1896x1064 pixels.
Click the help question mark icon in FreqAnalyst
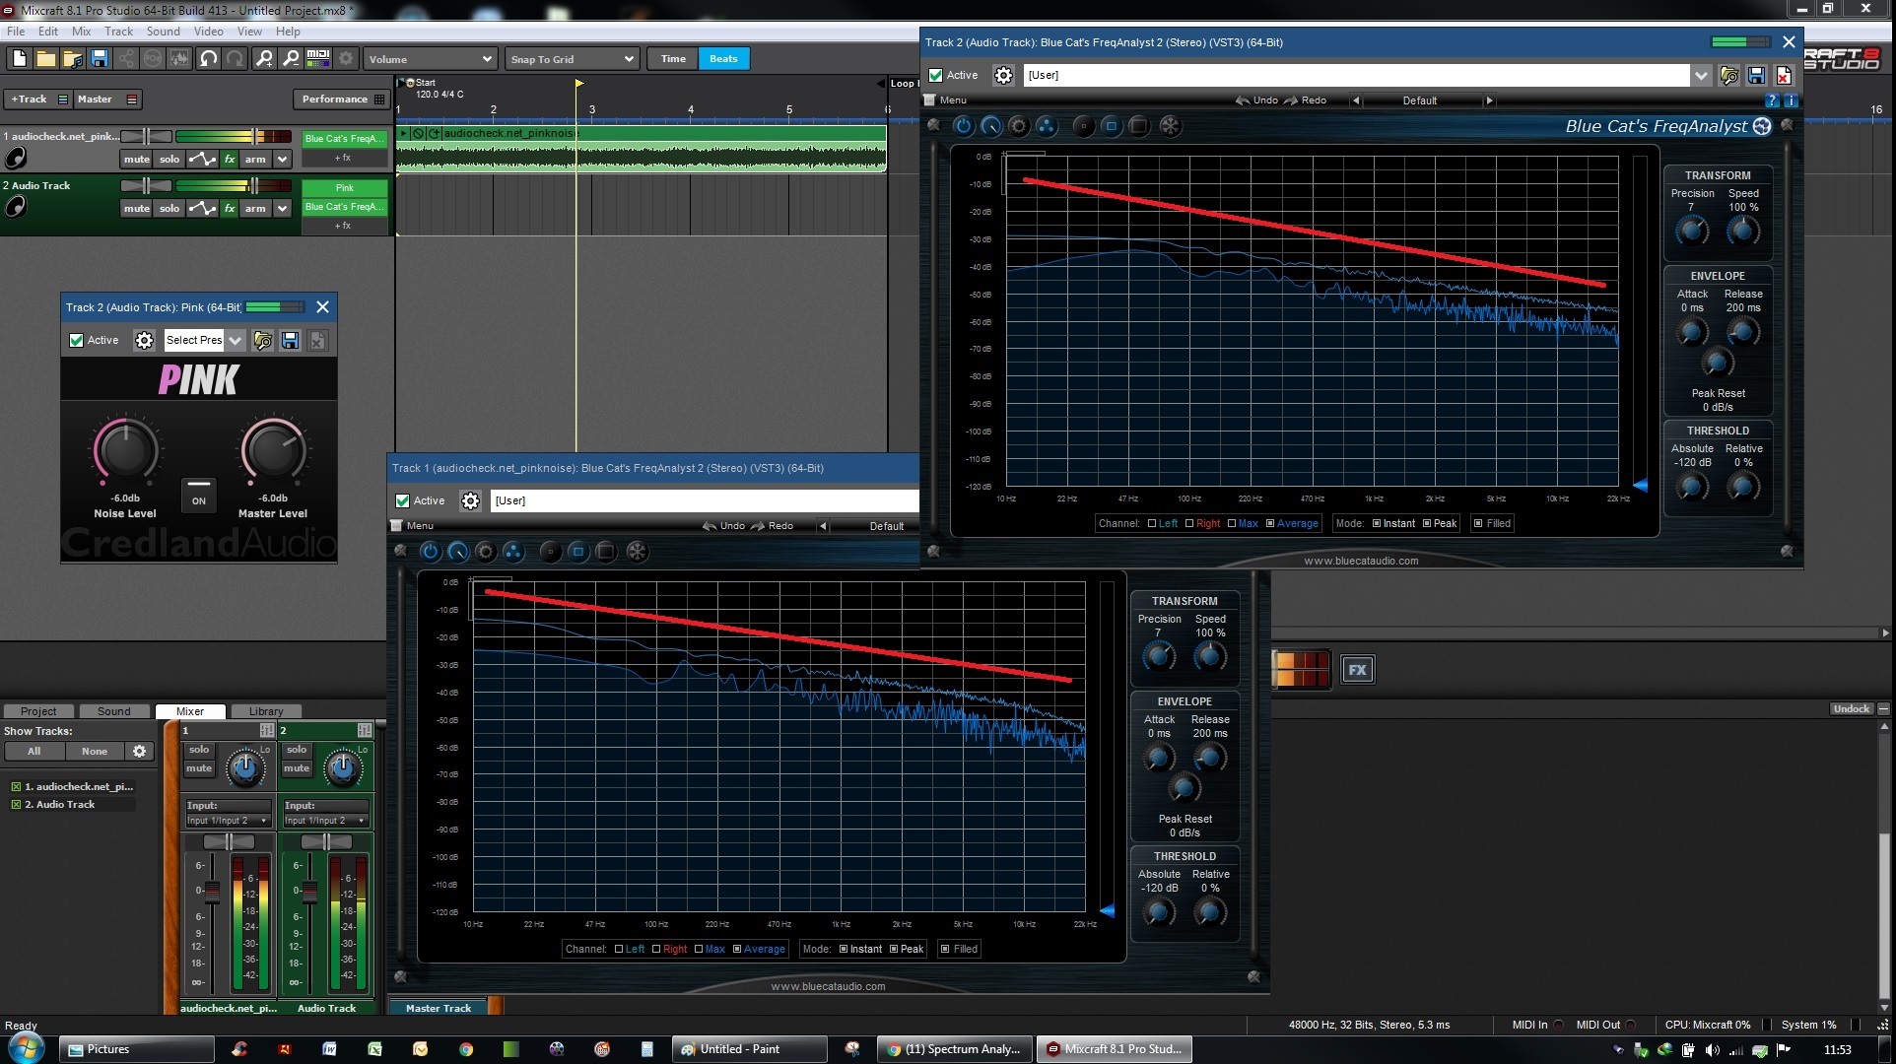(1772, 100)
